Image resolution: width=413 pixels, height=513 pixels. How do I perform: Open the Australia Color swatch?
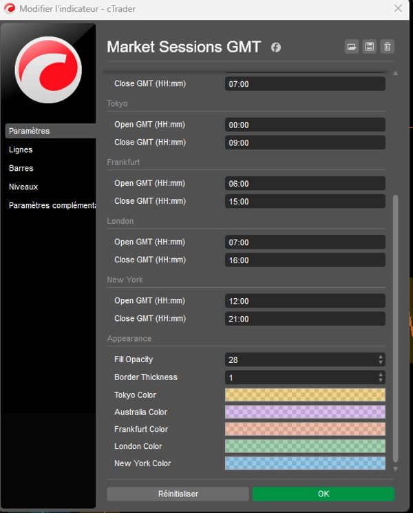coord(305,412)
